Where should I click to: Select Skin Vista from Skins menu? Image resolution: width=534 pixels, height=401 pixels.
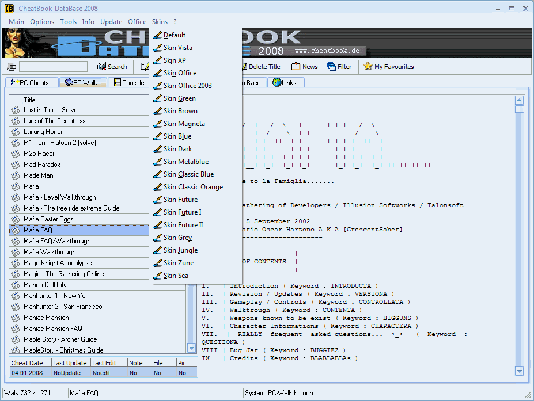click(x=177, y=48)
